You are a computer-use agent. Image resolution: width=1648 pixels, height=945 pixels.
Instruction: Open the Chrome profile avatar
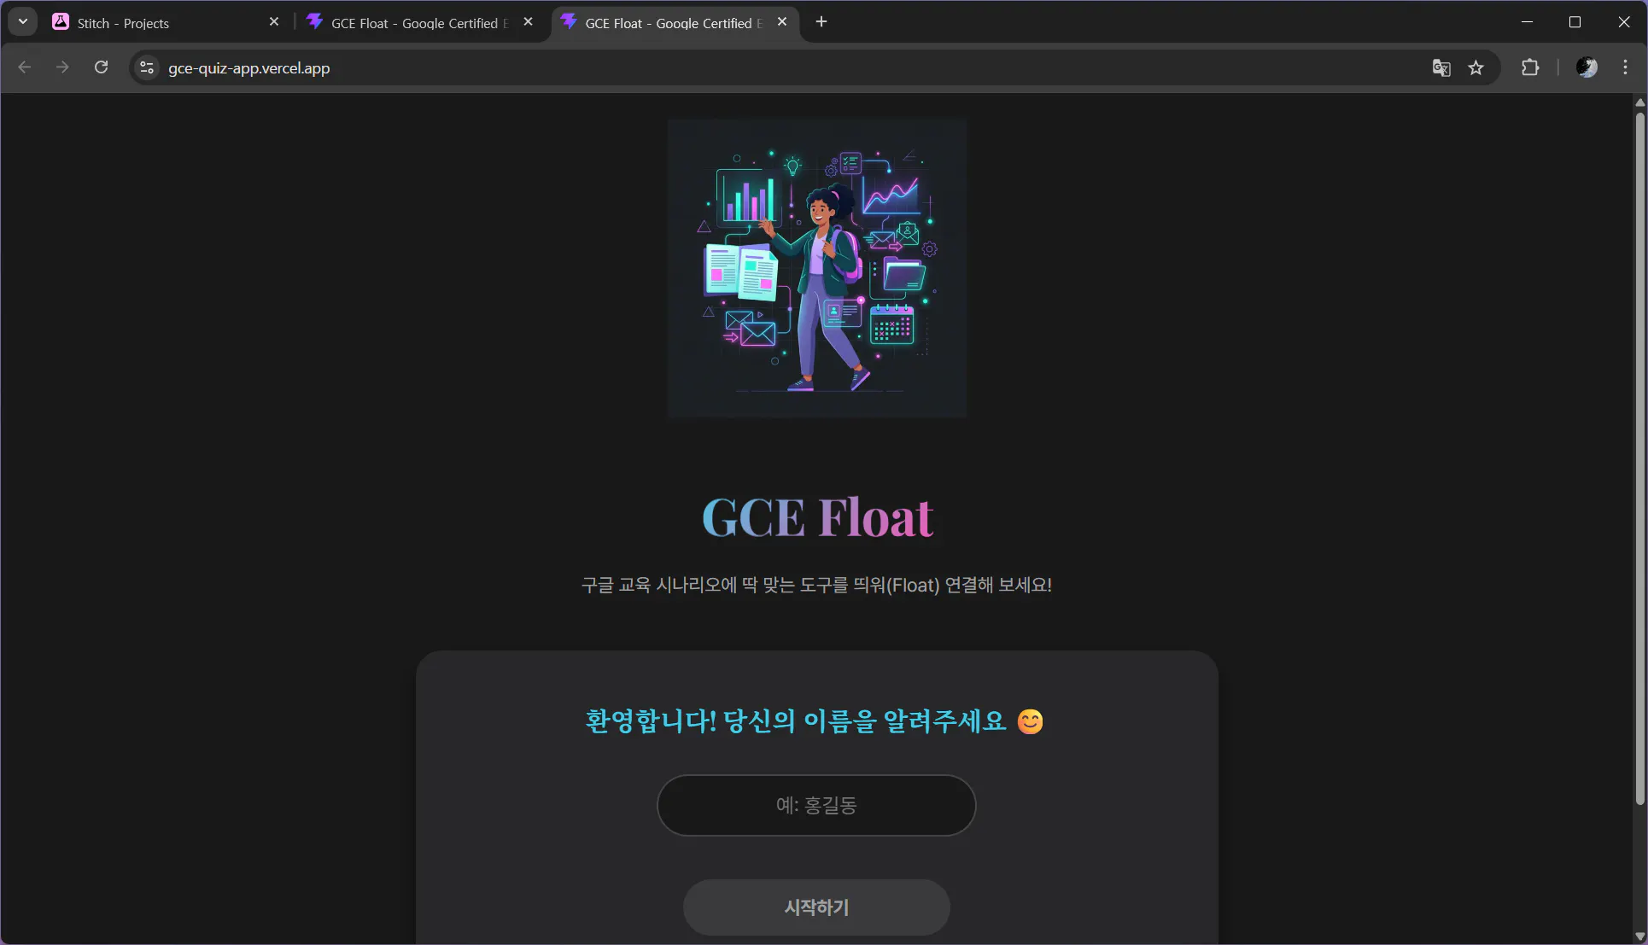click(x=1587, y=67)
